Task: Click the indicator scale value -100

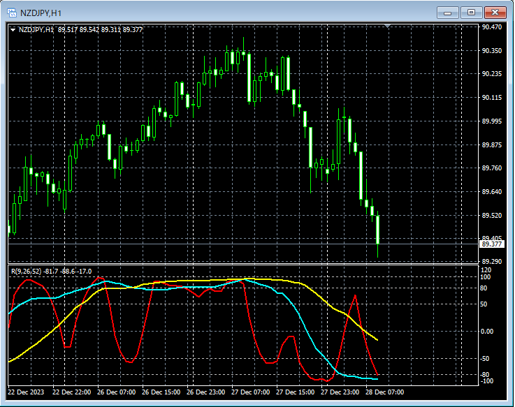Action: pyautogui.click(x=486, y=381)
